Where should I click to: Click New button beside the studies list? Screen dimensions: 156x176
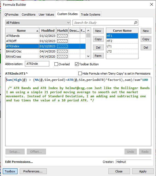(x=98, y=31)
